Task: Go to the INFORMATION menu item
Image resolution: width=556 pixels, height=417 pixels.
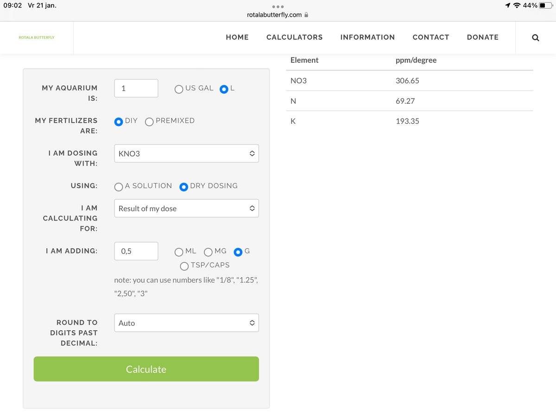Action: tap(367, 38)
